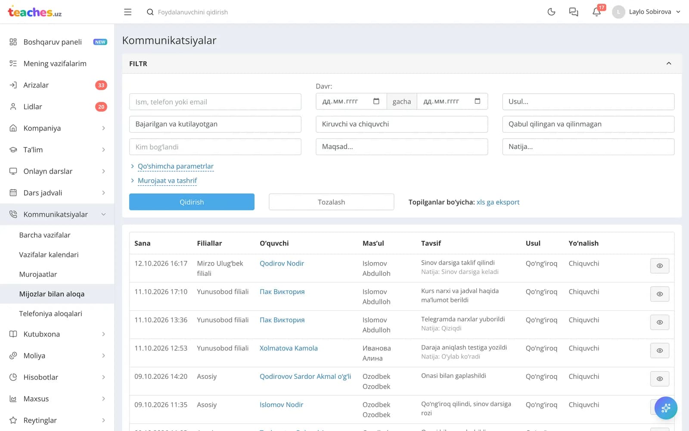Open Lidlar in the sidebar
Viewport: 689px width, 431px height.
point(57,106)
